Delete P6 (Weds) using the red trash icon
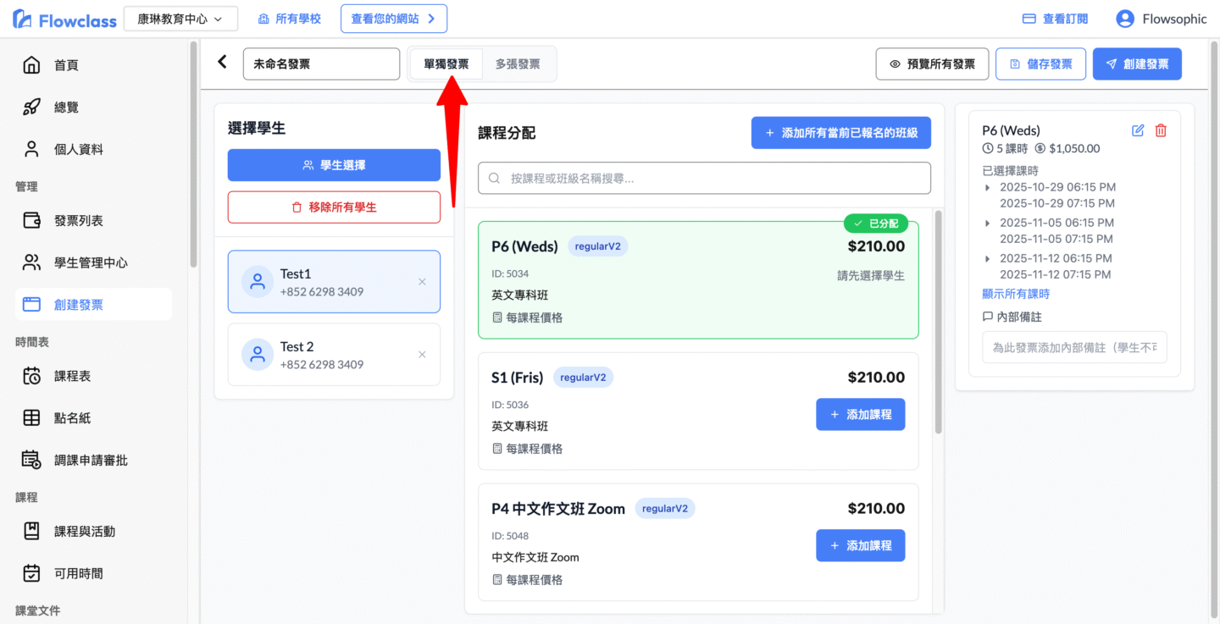 click(x=1161, y=130)
